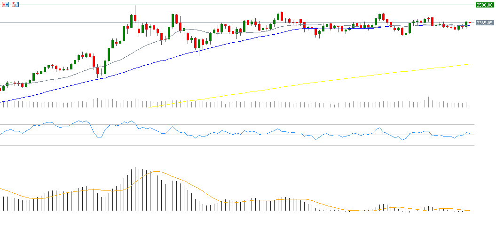Click the final green candle before the last red
Viewport: 496px width, 228px height.
466,23
